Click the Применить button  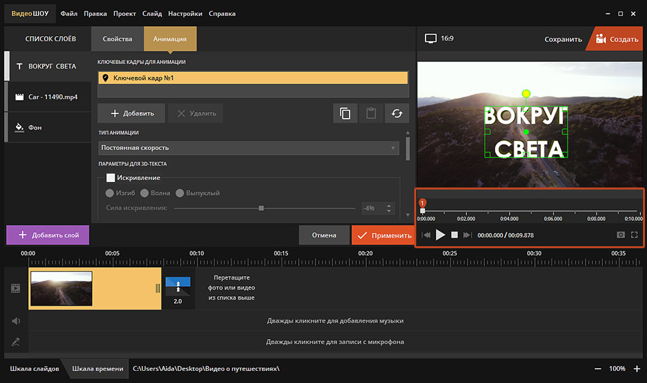[x=384, y=235]
